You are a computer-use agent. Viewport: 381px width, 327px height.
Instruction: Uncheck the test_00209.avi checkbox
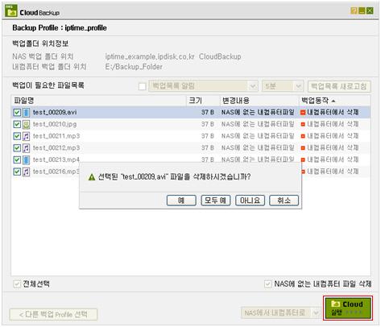pos(17,113)
